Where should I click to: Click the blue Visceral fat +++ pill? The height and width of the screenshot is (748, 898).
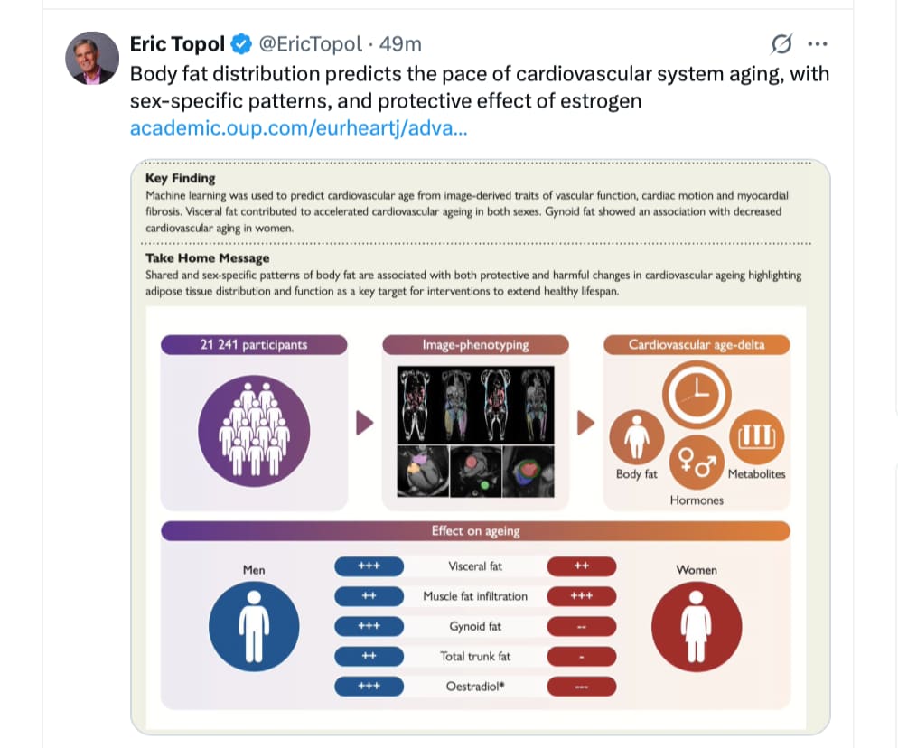pyautogui.click(x=369, y=566)
